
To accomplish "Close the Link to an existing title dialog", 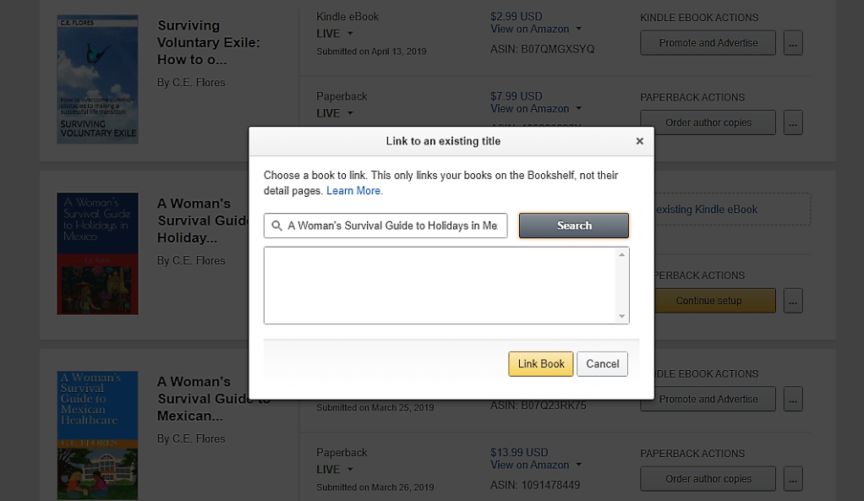I will (x=639, y=141).
